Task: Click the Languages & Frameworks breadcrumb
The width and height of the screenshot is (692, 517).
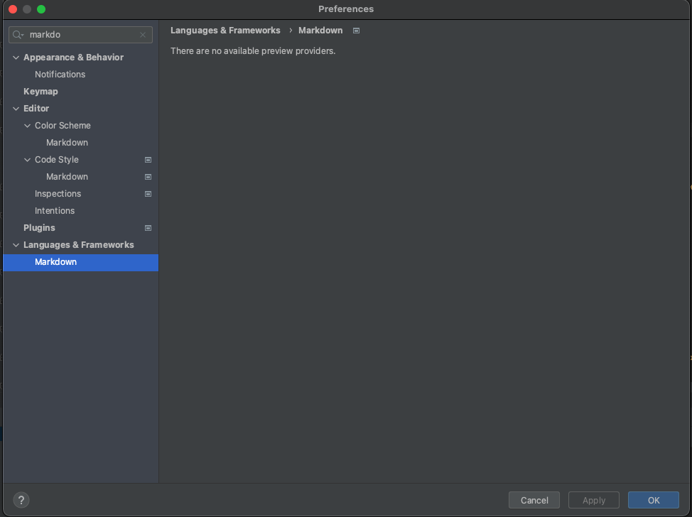Action: [225, 31]
